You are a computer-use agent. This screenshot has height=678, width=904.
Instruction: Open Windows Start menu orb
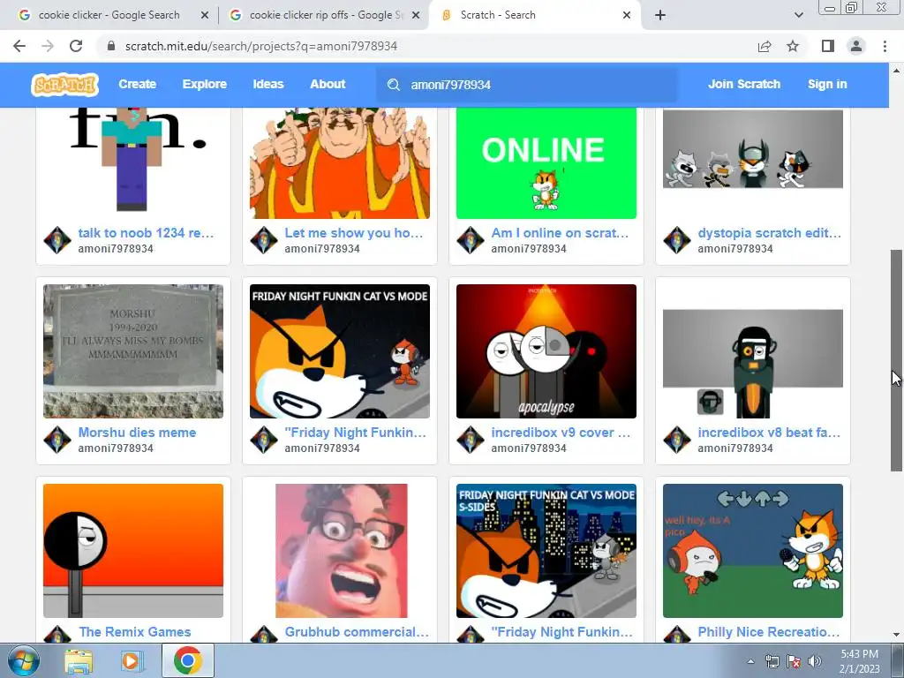24,661
